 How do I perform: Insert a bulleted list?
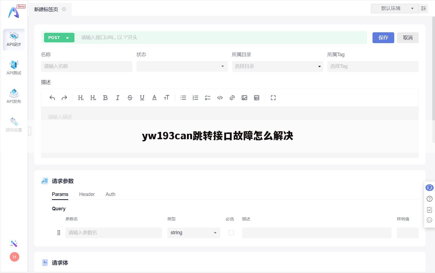click(183, 98)
